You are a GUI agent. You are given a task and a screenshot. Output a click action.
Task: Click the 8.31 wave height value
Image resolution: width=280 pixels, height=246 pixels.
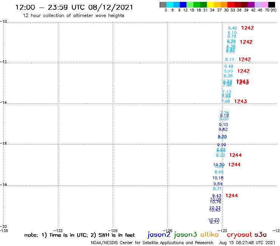(x=217, y=188)
